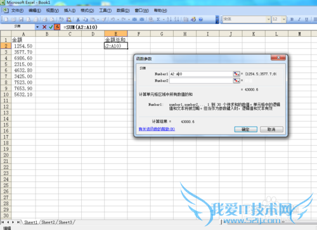Select column E header
The width and height of the screenshot is (317, 230).
116,34
